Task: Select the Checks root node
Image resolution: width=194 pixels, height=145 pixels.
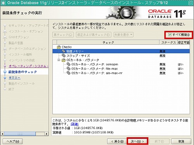Action: (67, 47)
